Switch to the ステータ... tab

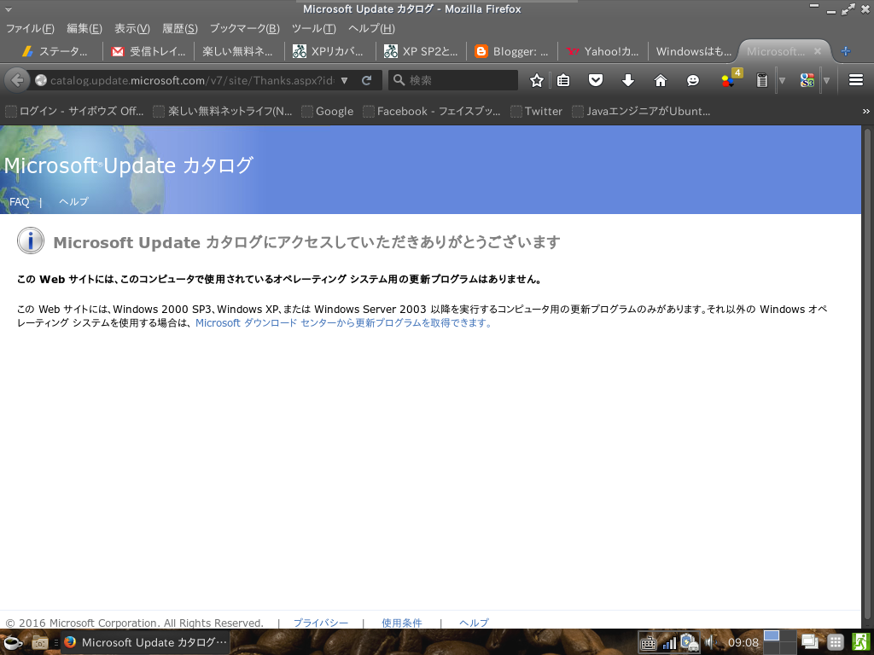55,52
